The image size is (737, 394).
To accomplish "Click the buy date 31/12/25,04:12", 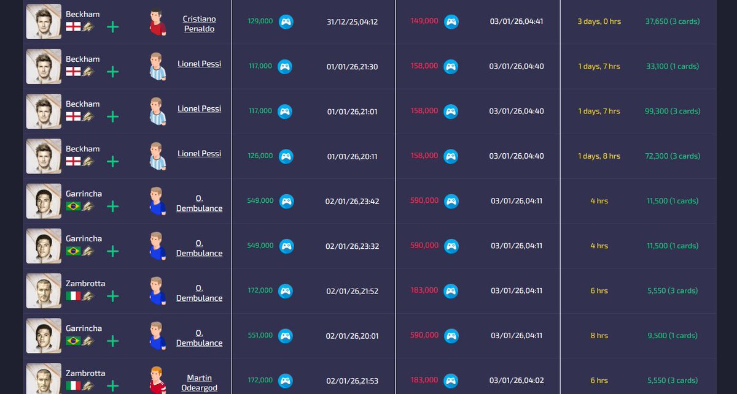I will (x=353, y=21).
